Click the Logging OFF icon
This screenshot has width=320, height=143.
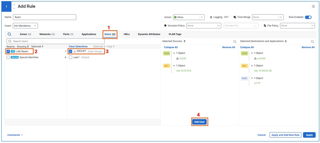[211, 17]
